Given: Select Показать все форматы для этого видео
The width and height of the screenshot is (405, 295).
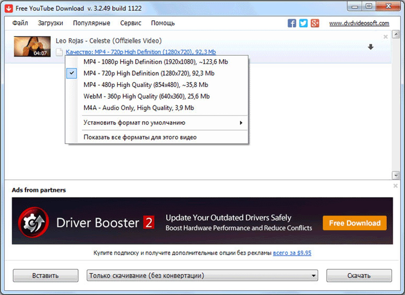Looking at the screenshot, I should click(x=157, y=137).
